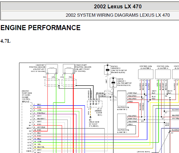179x153 pixels.
Task: Click the 'IGT6' terminal label
Action: pos(29,148)
